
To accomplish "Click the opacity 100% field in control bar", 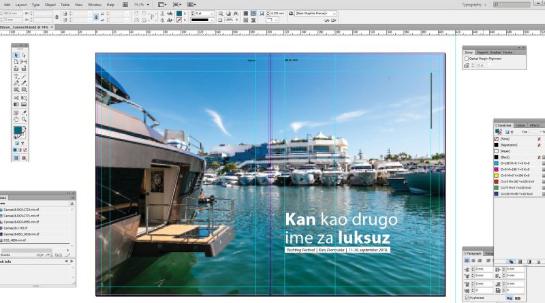I will 229,20.
